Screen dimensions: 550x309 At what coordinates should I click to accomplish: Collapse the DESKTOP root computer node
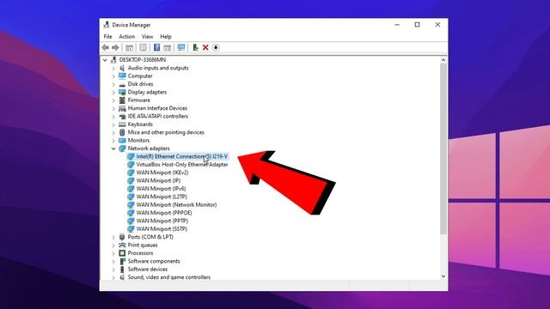[105, 60]
